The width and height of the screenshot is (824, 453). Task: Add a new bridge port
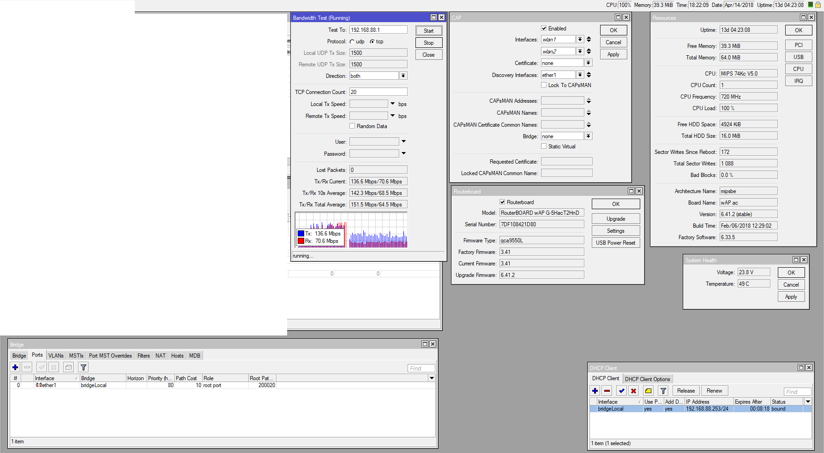(15, 367)
